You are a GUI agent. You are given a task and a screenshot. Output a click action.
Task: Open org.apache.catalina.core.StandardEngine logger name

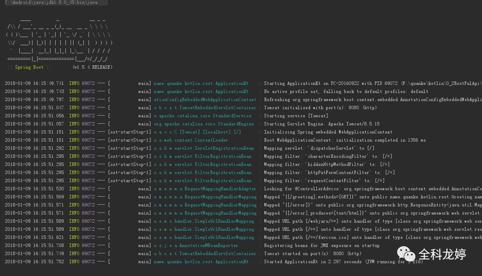click(204, 124)
